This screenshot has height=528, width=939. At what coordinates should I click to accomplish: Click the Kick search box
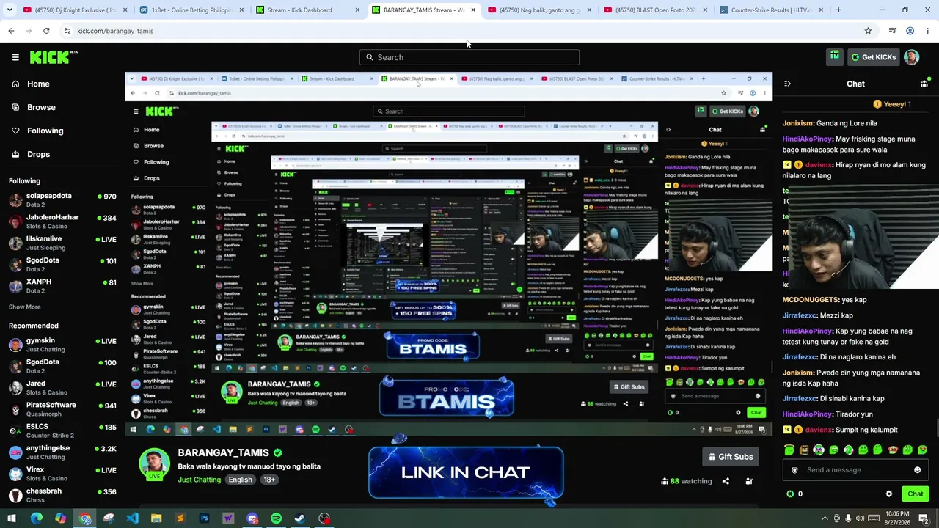click(469, 57)
